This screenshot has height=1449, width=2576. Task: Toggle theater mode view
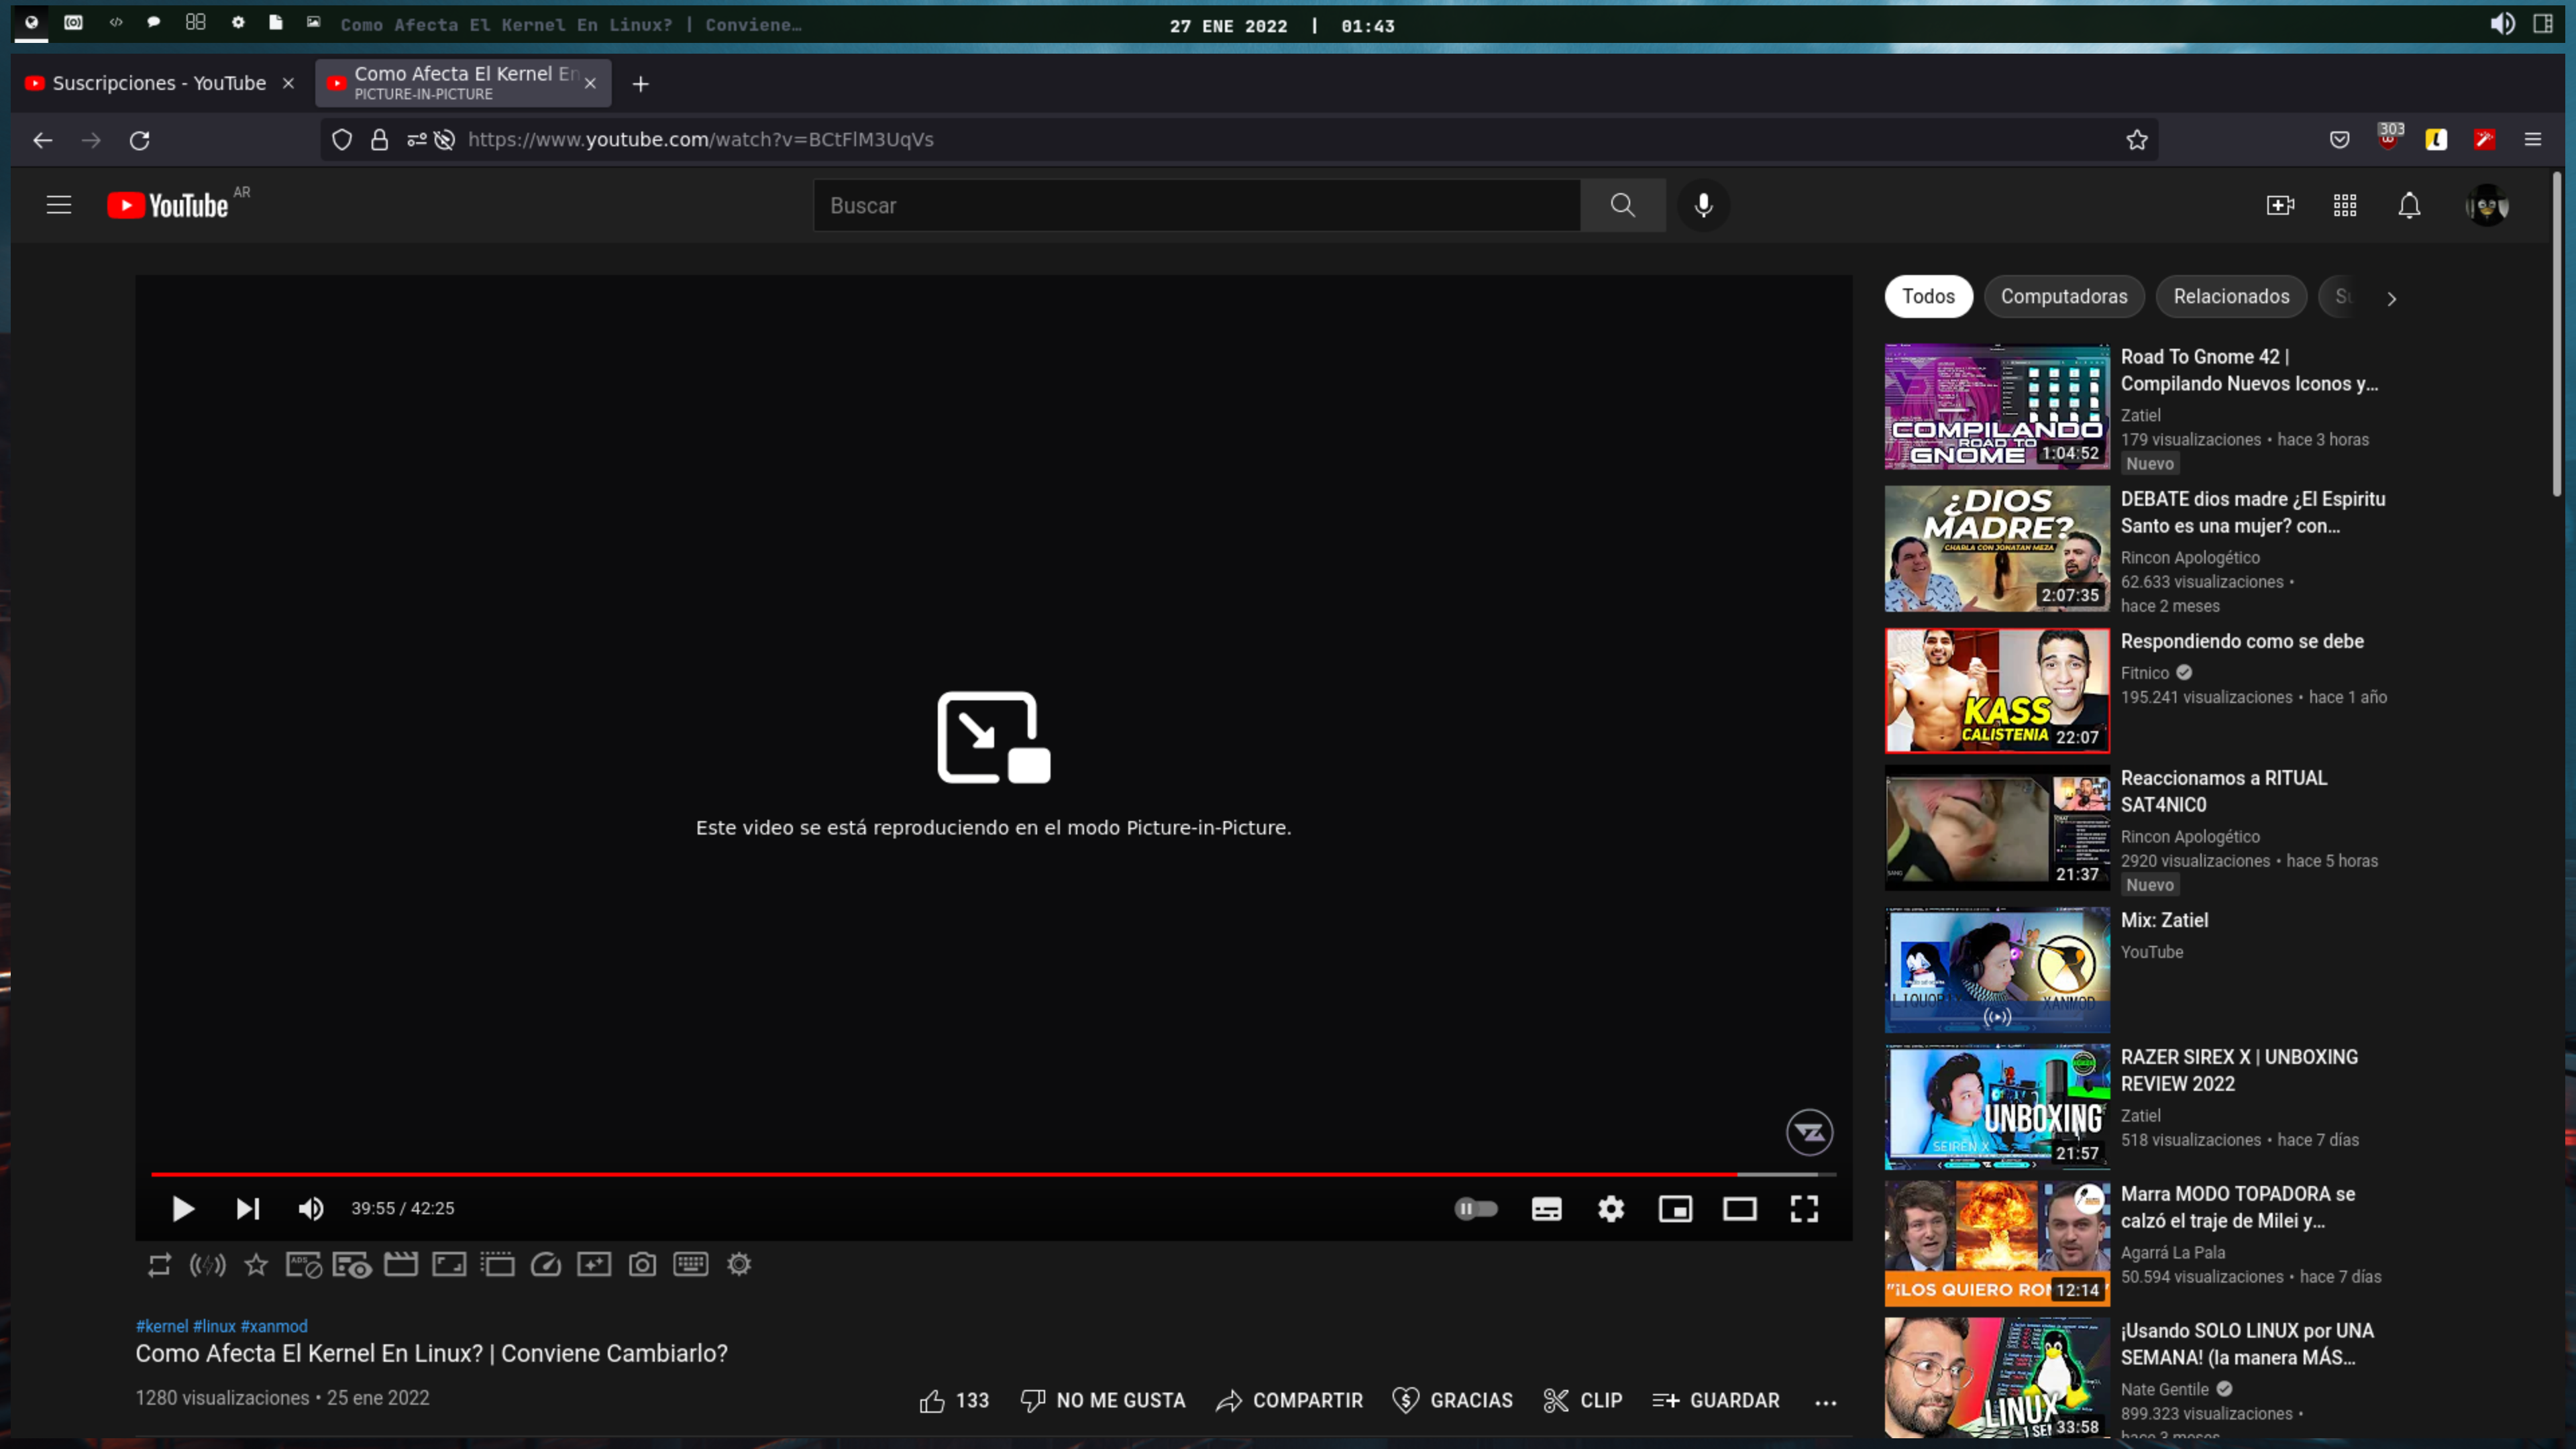click(x=1739, y=1209)
